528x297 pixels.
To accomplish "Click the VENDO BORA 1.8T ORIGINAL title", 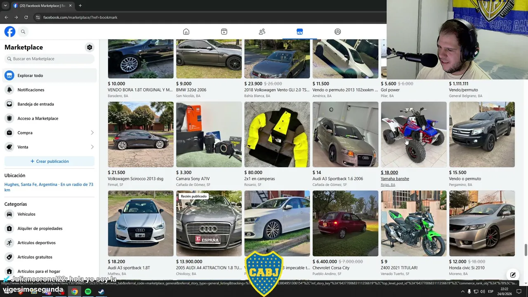I will [140, 90].
